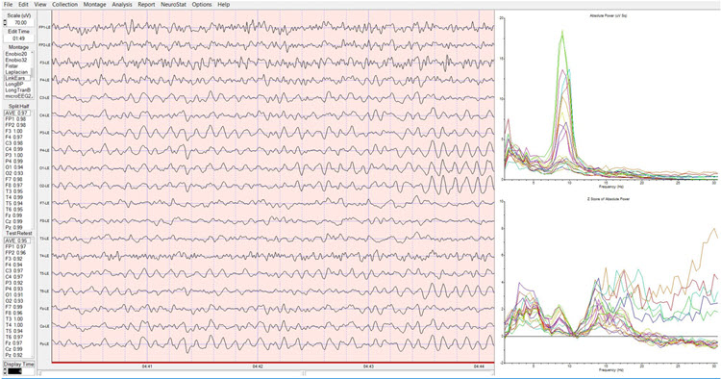The width and height of the screenshot is (721, 379).
Task: Click the Scale value field showing 70.00
Action: pos(21,22)
